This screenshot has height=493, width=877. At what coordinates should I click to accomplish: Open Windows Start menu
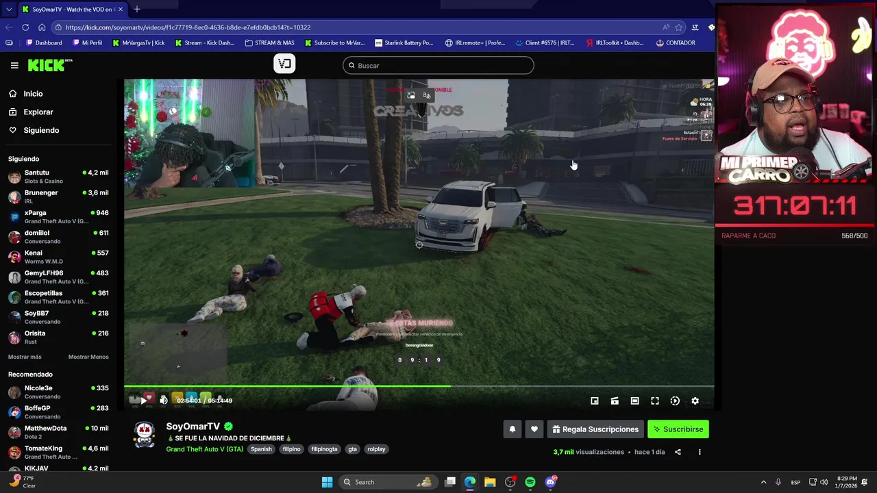tap(327, 482)
